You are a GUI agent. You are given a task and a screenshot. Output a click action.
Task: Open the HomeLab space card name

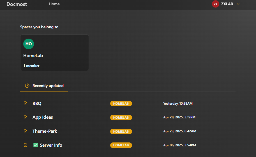33,56
